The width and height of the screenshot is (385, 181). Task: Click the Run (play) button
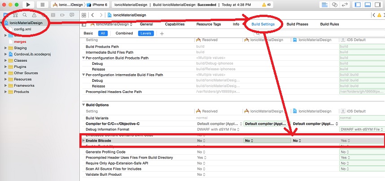tap(28, 4)
